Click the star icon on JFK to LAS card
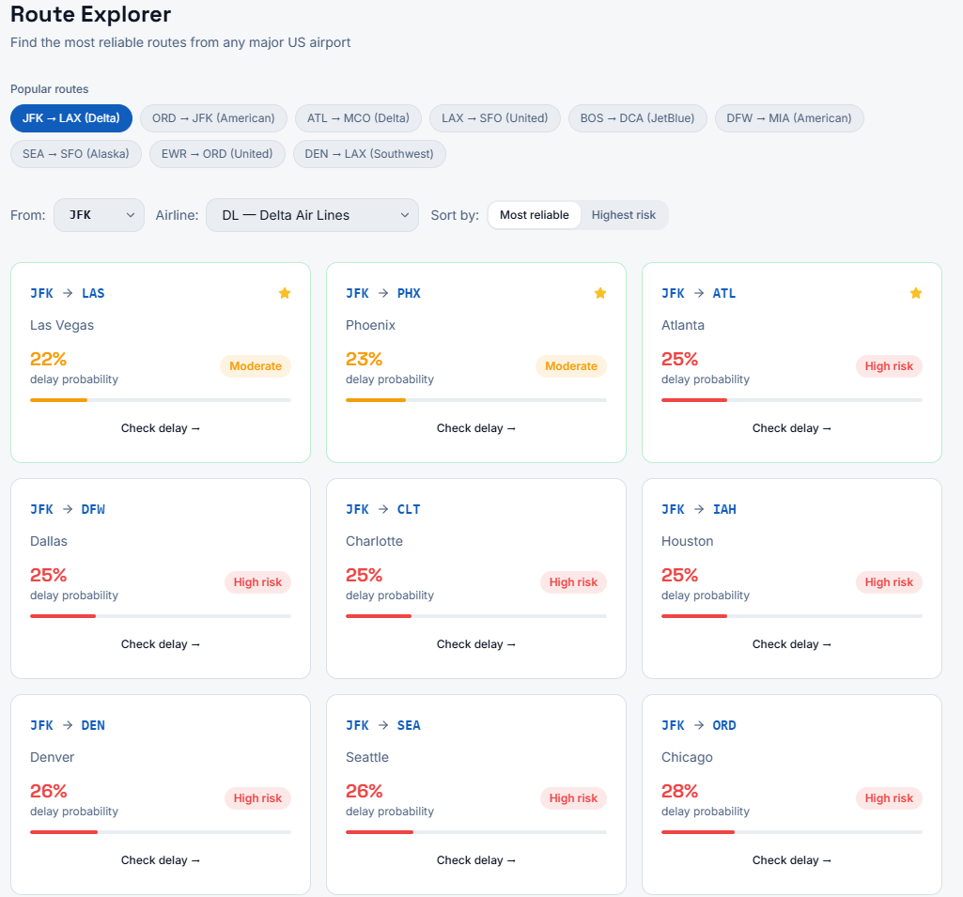The width and height of the screenshot is (963, 897). tap(285, 293)
